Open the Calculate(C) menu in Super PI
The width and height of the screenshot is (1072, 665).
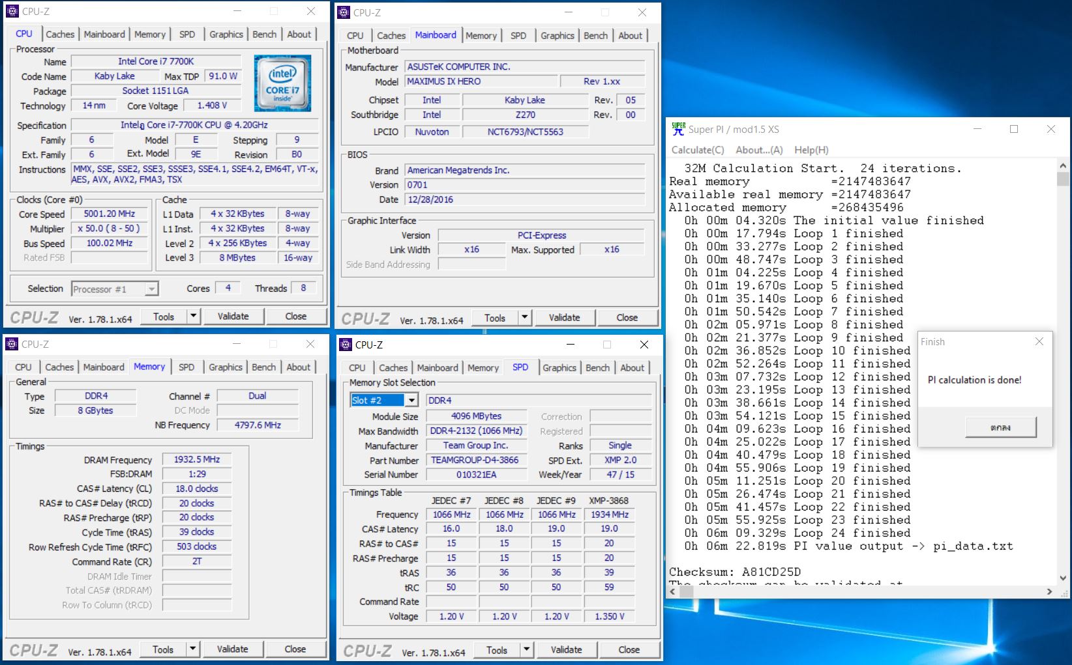pos(697,150)
